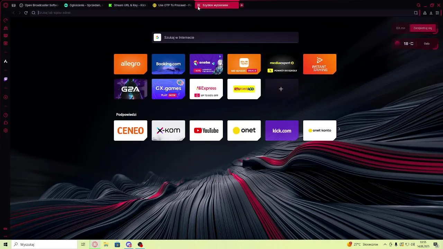443x249 pixels.
Task: Switch to Open Broadcaster Software tab
Action: 39,5
